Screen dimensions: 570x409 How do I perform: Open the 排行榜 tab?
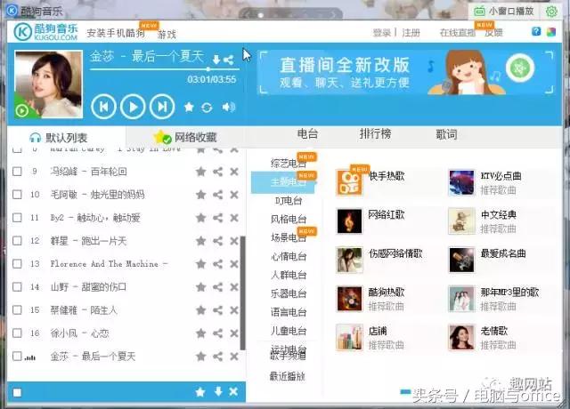coord(375,134)
